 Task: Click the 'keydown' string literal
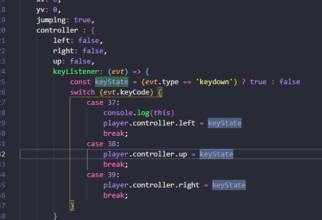(214, 82)
